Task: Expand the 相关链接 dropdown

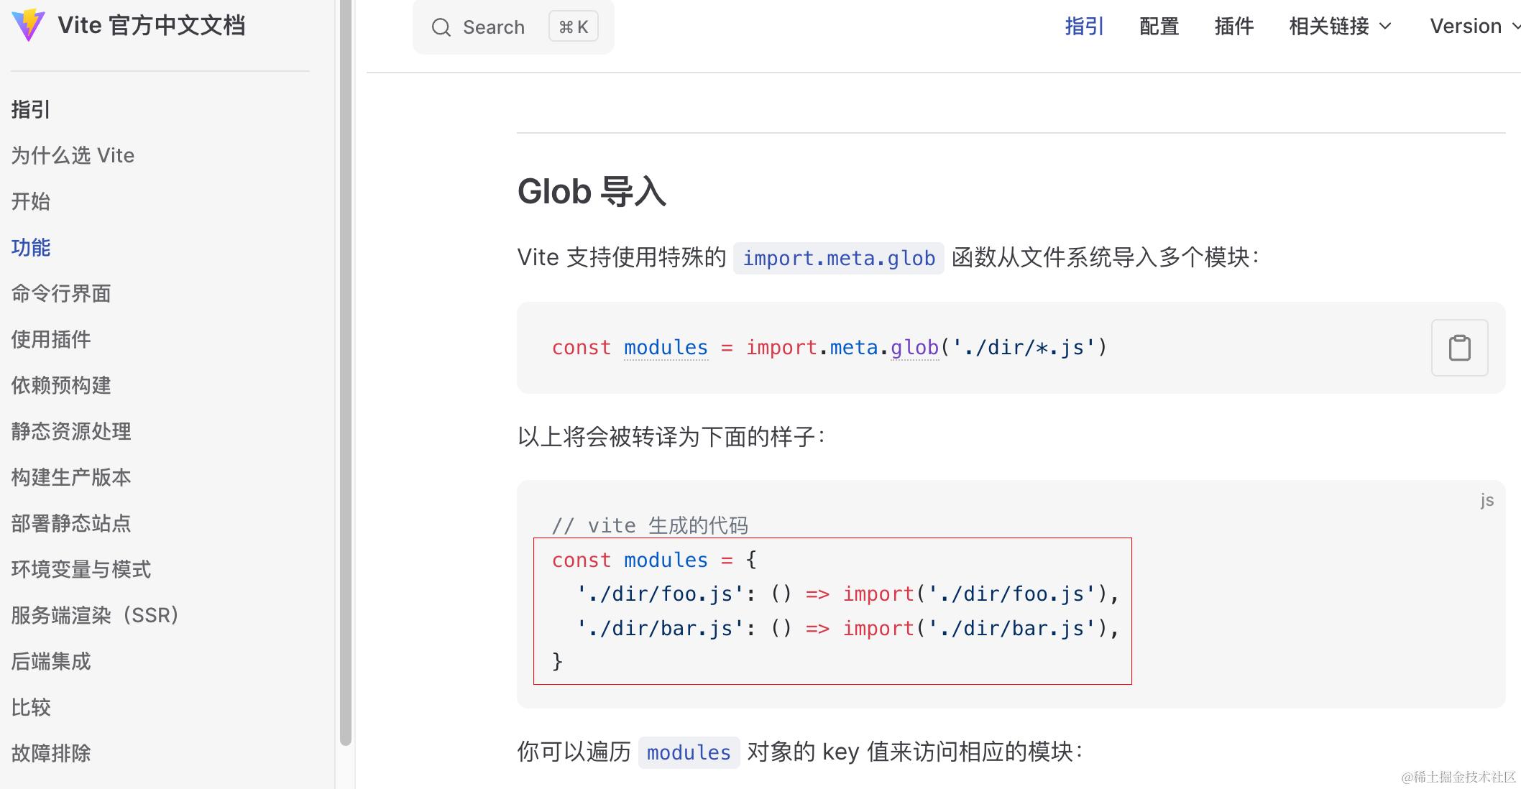Action: pos(1329,27)
